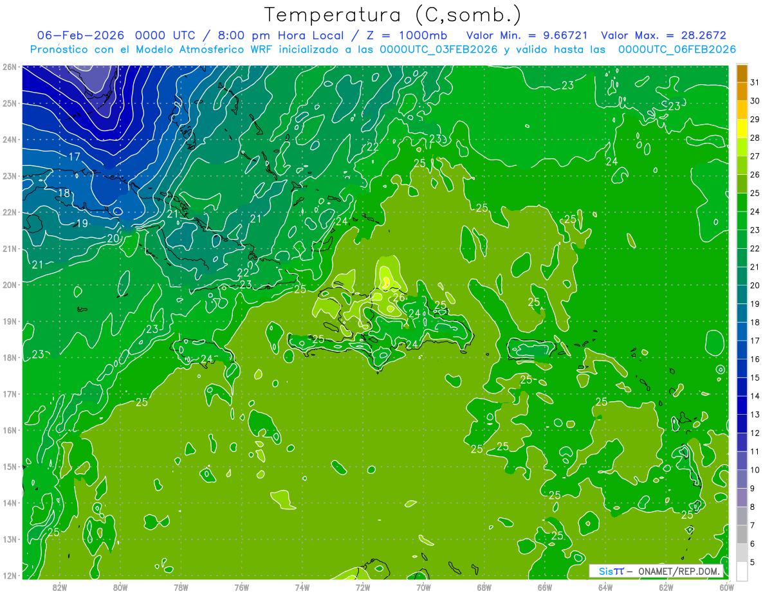
Task: Click the 82W longitude axis label
Action: (59, 587)
